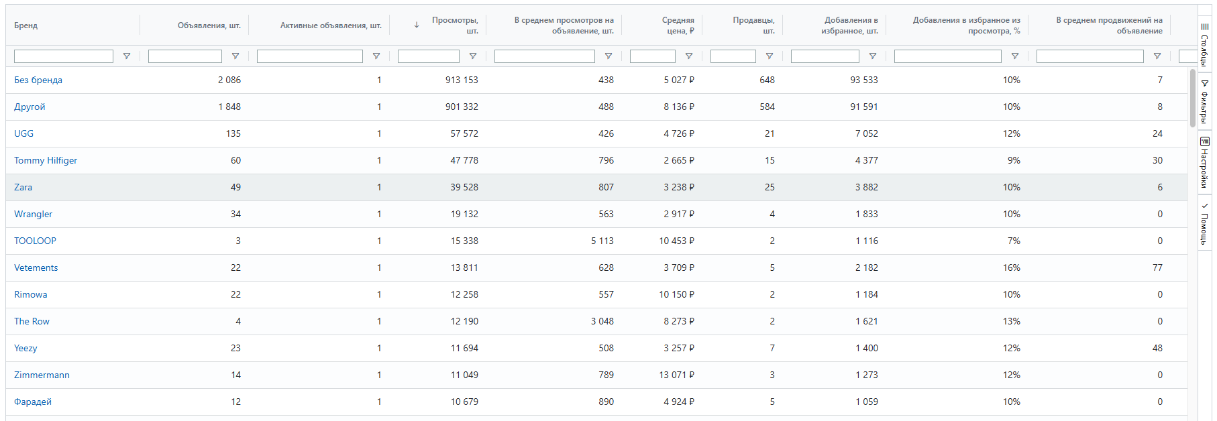Image resolution: width=1217 pixels, height=421 pixels.
Task: Click the vertical scrollbar thumb of the table
Action: click(1193, 98)
